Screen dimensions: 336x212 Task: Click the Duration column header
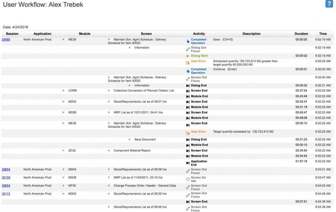[301, 34]
